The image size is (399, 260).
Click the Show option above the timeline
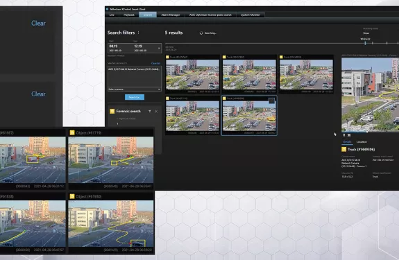[x=366, y=33]
